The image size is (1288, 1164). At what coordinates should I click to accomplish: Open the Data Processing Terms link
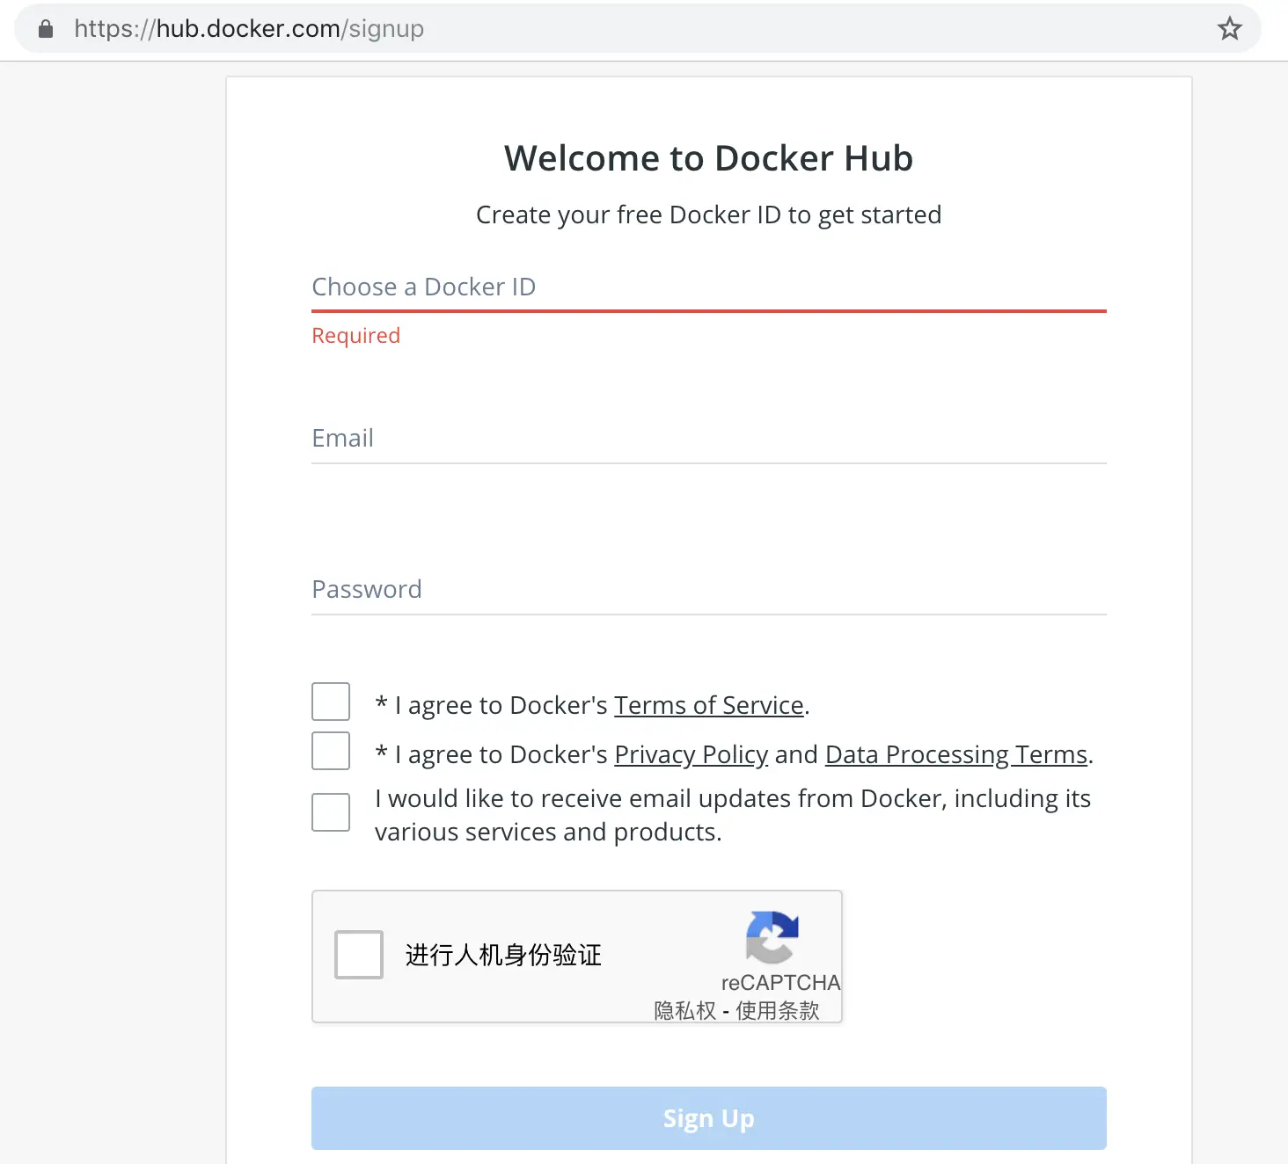(956, 754)
